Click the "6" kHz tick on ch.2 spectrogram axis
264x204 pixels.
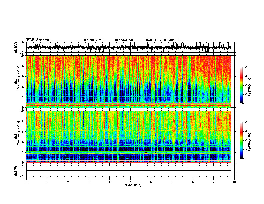pyautogui.click(x=23, y=132)
